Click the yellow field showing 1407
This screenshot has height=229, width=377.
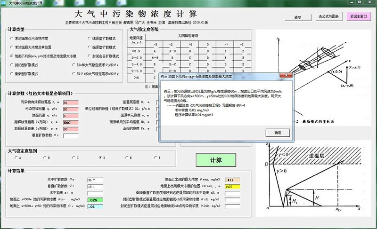point(232,187)
